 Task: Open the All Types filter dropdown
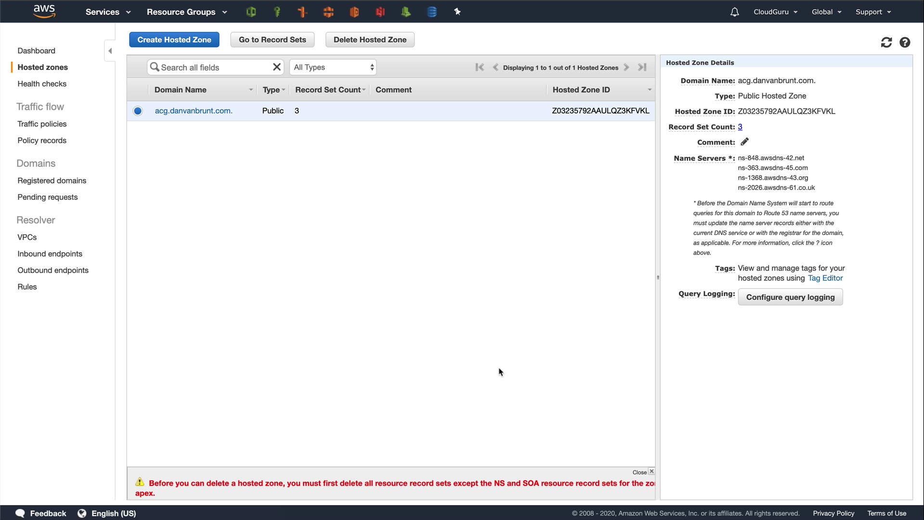(333, 67)
